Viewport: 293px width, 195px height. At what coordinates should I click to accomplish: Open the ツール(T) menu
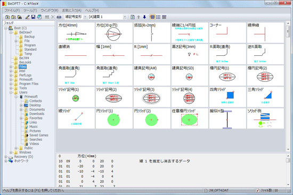pyautogui.click(x=30, y=11)
